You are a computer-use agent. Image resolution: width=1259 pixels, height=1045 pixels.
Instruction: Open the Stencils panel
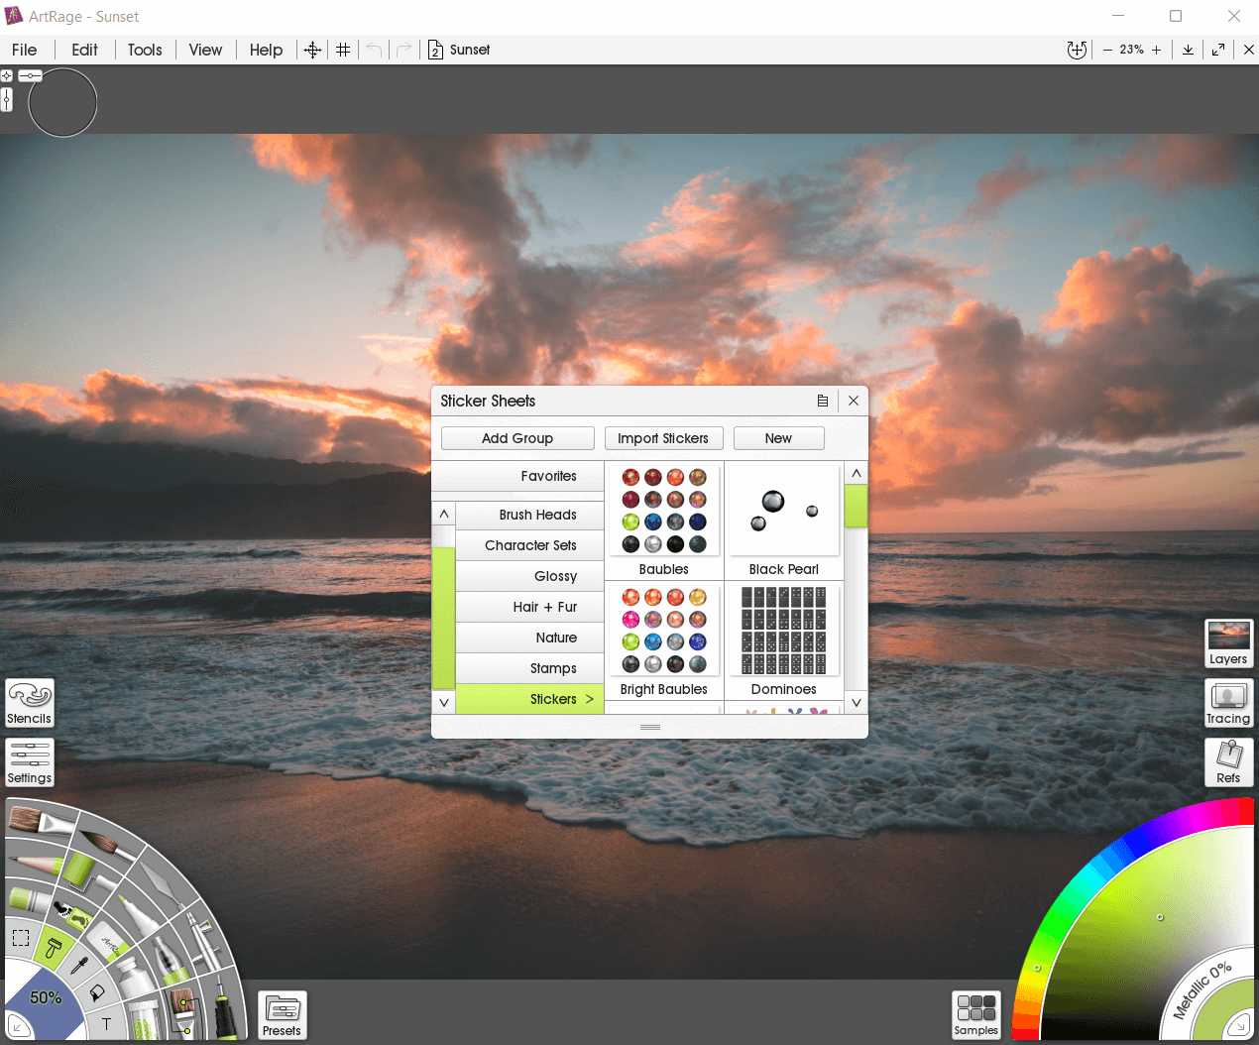[x=29, y=703]
